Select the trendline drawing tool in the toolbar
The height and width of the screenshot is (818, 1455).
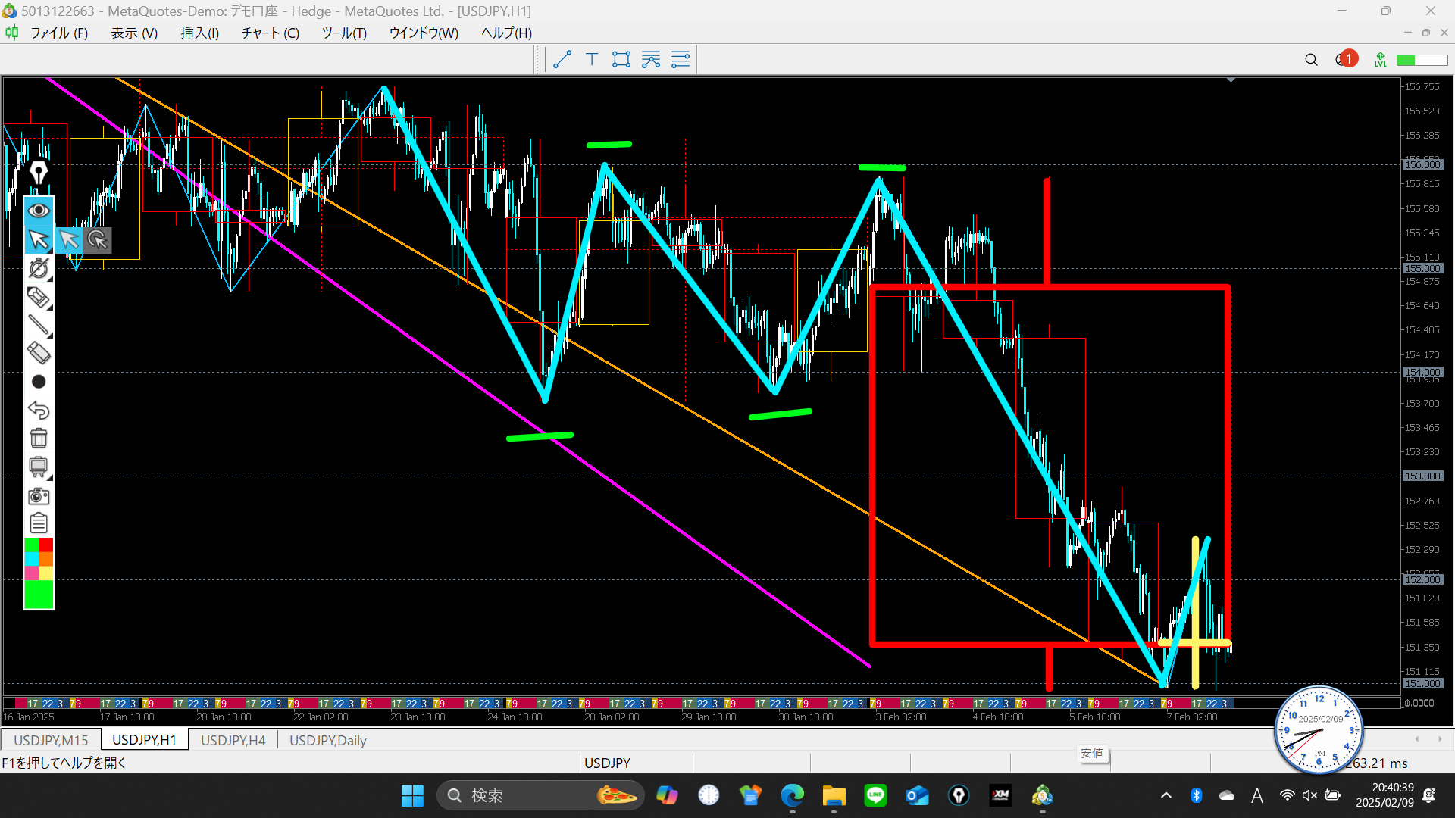click(x=562, y=60)
